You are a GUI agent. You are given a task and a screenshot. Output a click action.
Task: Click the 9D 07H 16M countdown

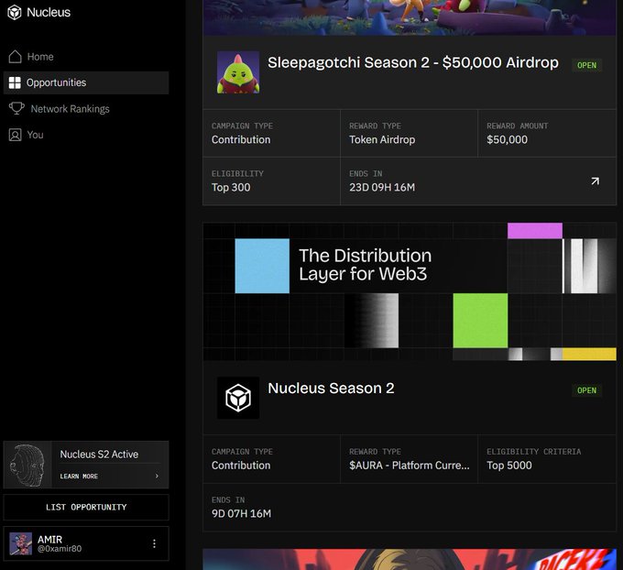point(241,513)
